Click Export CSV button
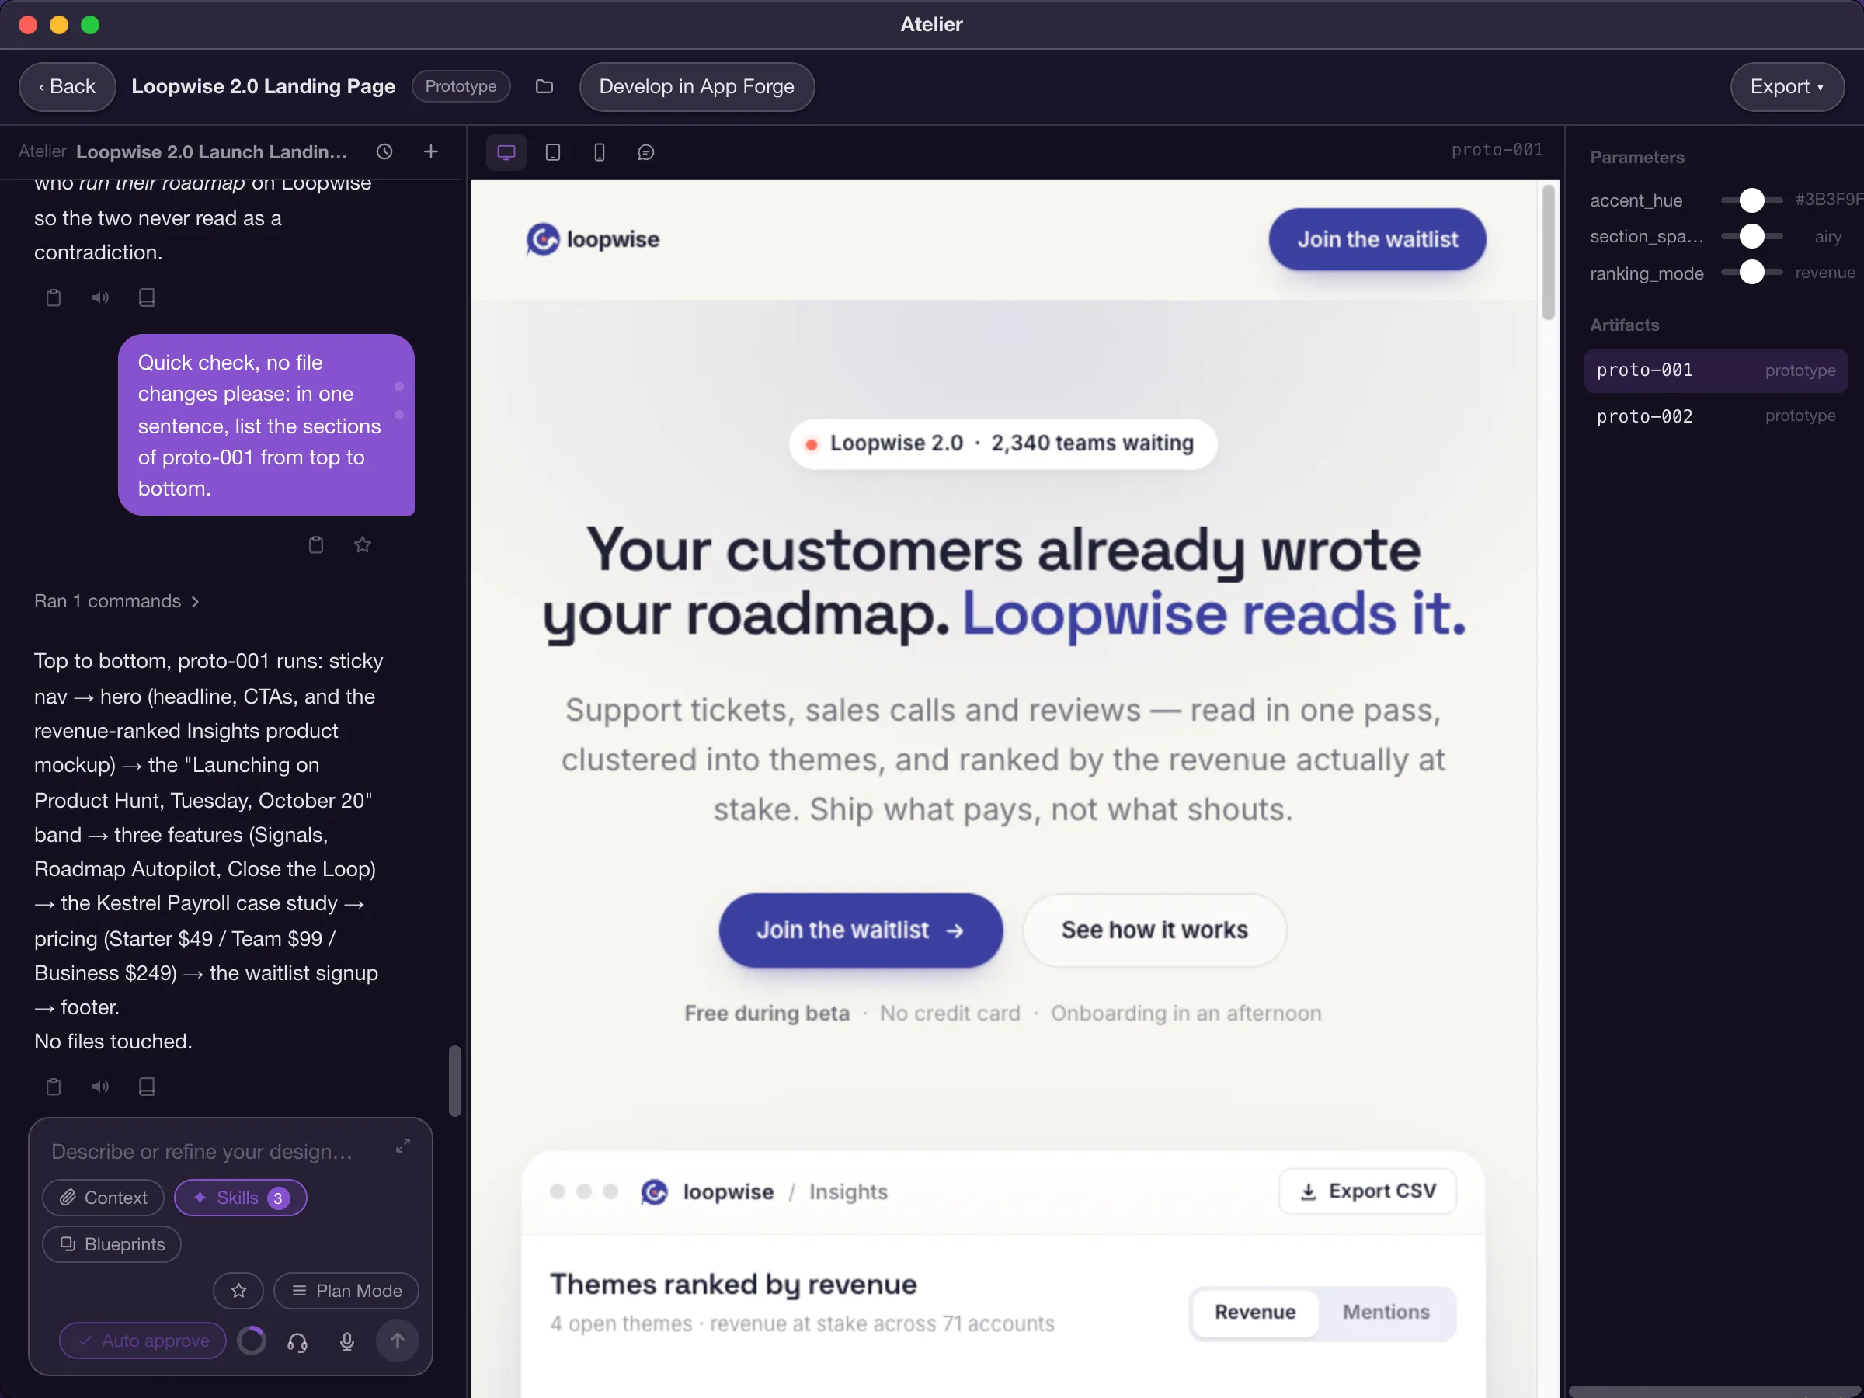The image size is (1864, 1398). pyautogui.click(x=1367, y=1191)
